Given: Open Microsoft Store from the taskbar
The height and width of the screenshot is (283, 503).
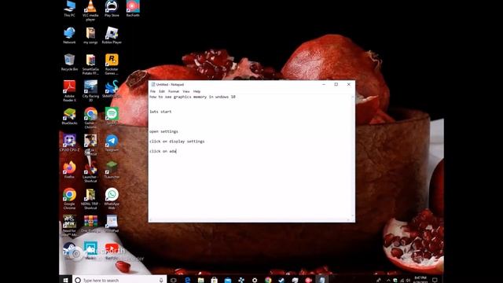Looking at the screenshot, I should (214, 280).
